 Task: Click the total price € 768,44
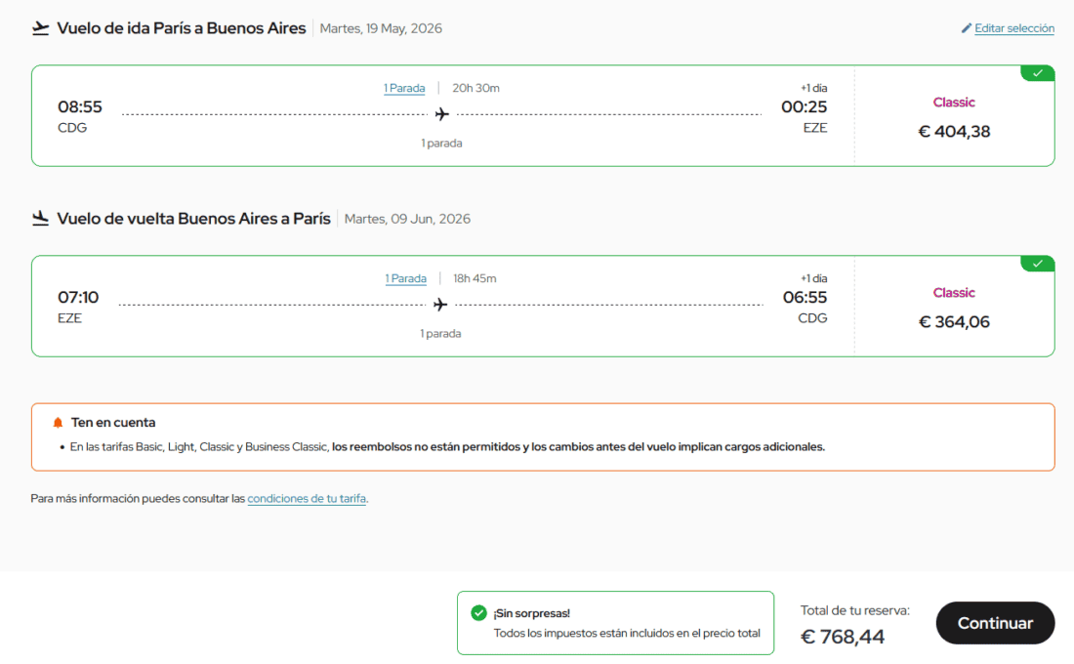843,637
